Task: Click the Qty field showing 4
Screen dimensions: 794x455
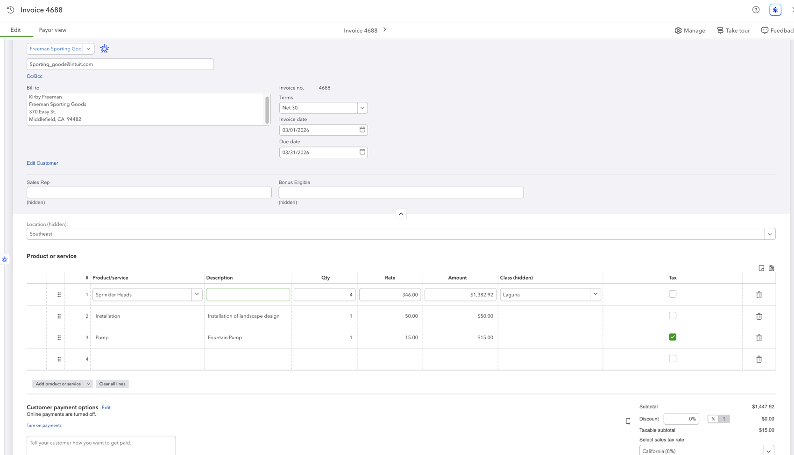Action: pyautogui.click(x=325, y=294)
